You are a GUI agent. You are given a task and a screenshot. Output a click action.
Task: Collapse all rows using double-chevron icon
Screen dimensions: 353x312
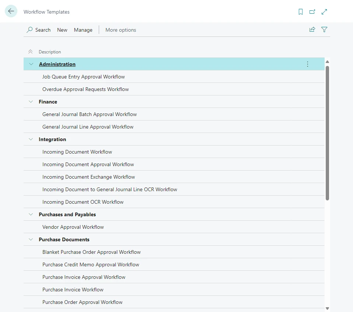tap(31, 52)
